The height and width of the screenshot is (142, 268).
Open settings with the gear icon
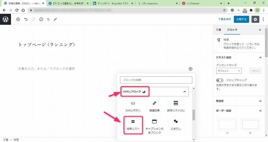coord(255,19)
